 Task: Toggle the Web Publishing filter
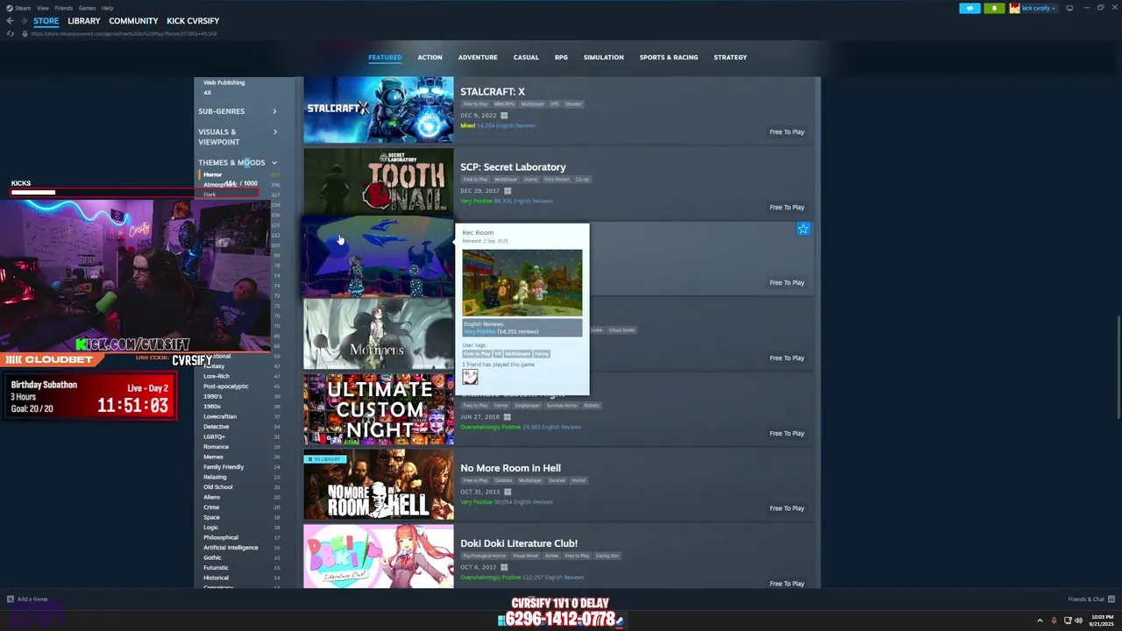pyautogui.click(x=224, y=82)
